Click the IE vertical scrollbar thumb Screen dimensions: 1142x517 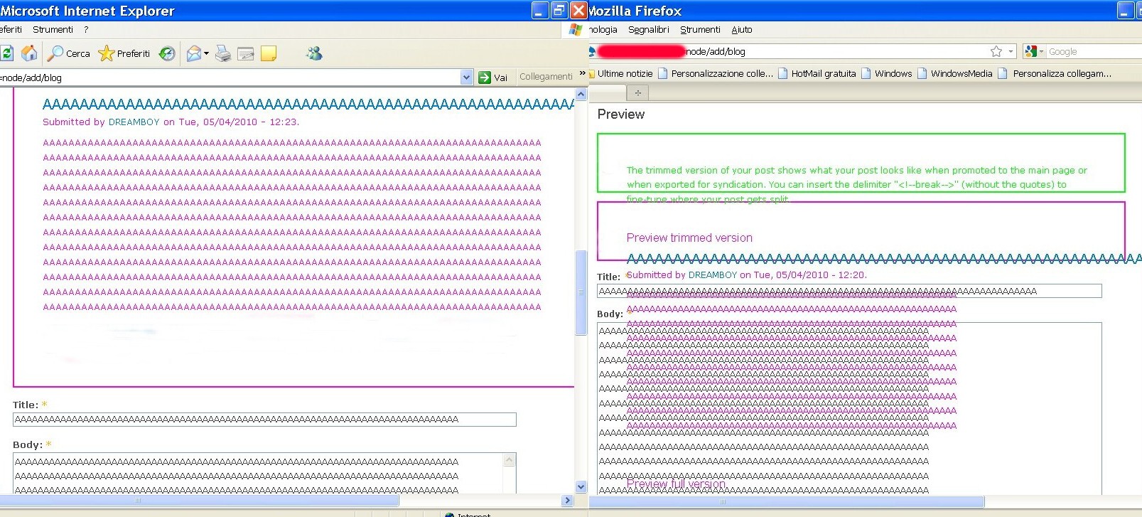[x=581, y=292]
